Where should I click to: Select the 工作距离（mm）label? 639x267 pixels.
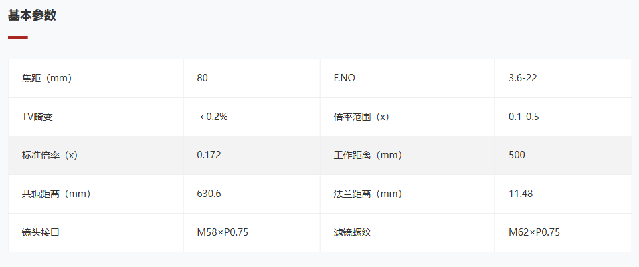[367, 156]
